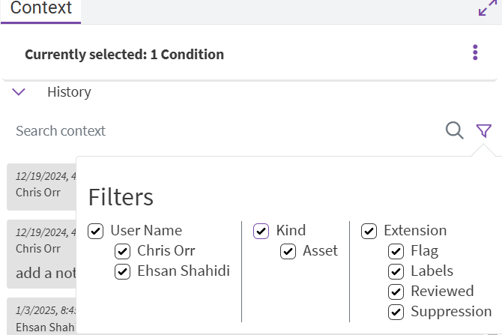Uncheck the Asset filter checkbox
502x335 pixels.
pos(288,251)
